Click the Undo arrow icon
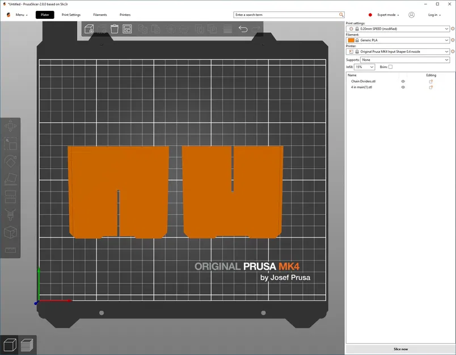The image size is (456, 355). coord(243,29)
